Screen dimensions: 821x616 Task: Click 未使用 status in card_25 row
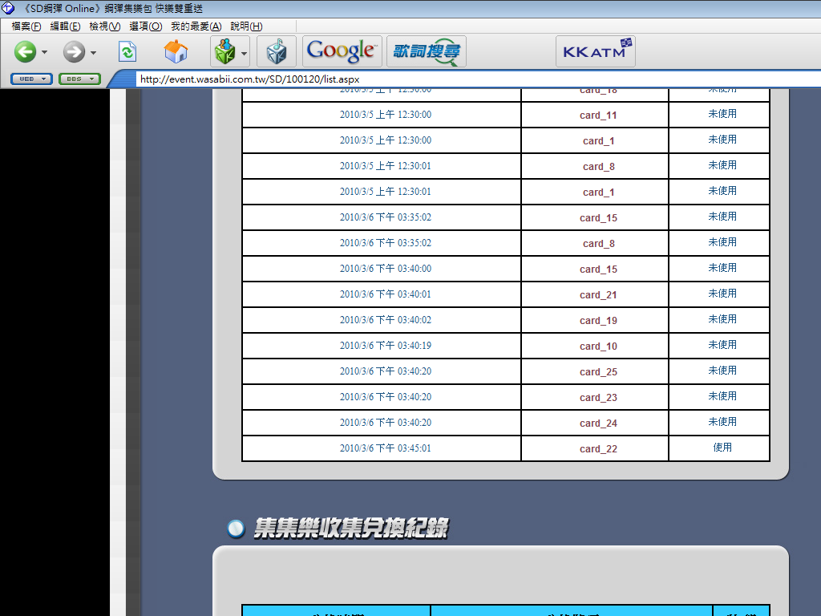(x=722, y=371)
